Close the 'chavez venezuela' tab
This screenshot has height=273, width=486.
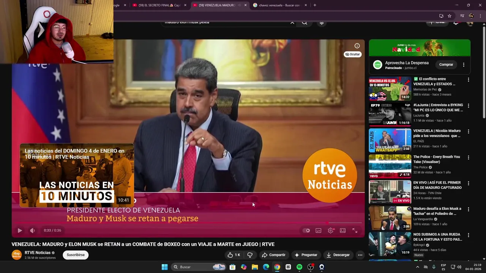(305, 5)
